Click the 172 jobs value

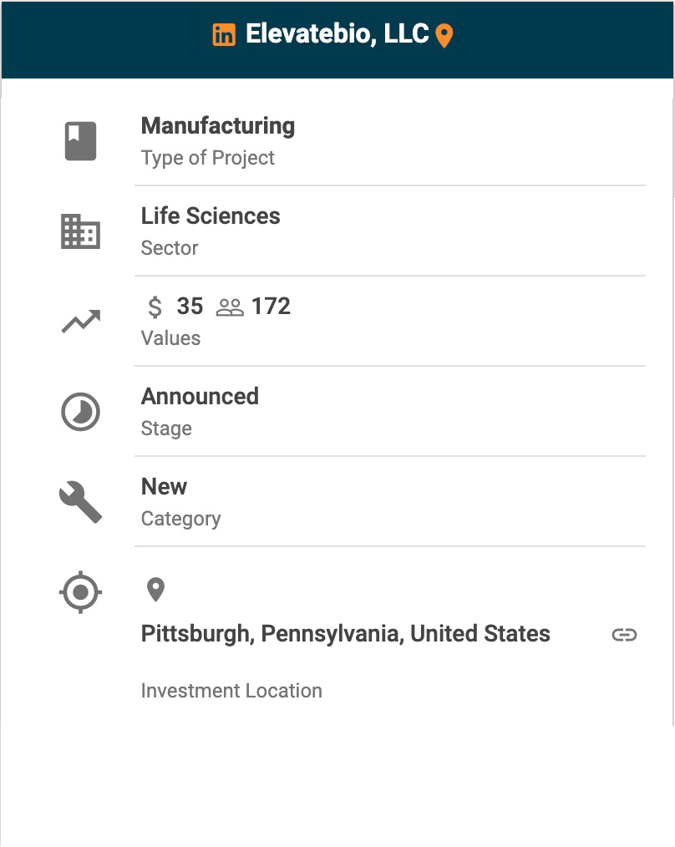point(271,307)
